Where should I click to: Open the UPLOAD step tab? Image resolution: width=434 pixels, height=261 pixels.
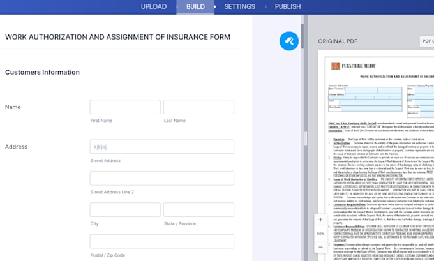click(x=154, y=6)
